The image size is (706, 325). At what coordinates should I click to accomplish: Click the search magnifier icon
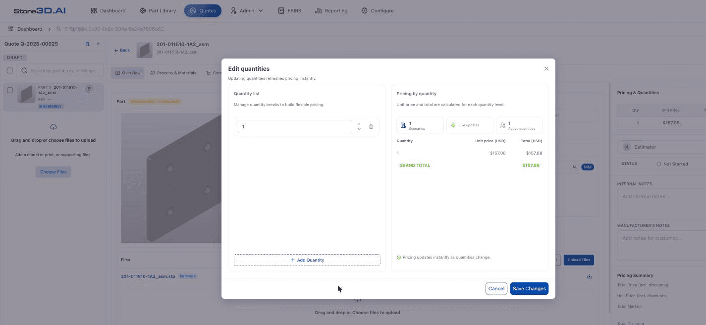pos(24,70)
